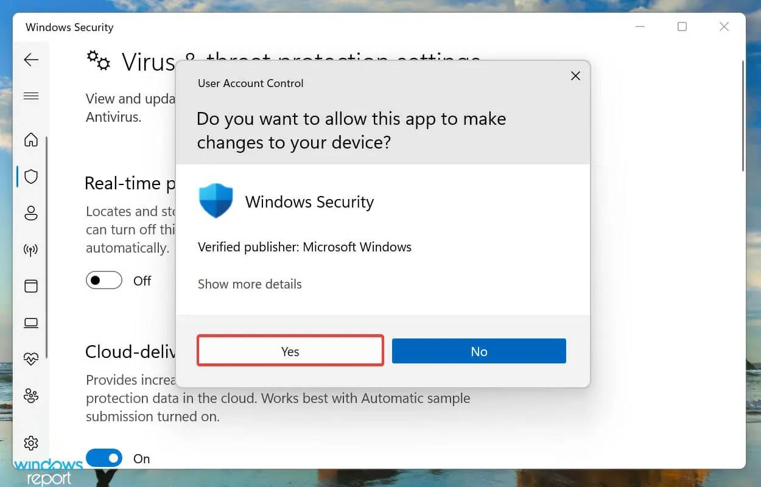The height and width of the screenshot is (487, 761).
Task: Click the 'User Account Control' dialog title
Action: [x=250, y=83]
